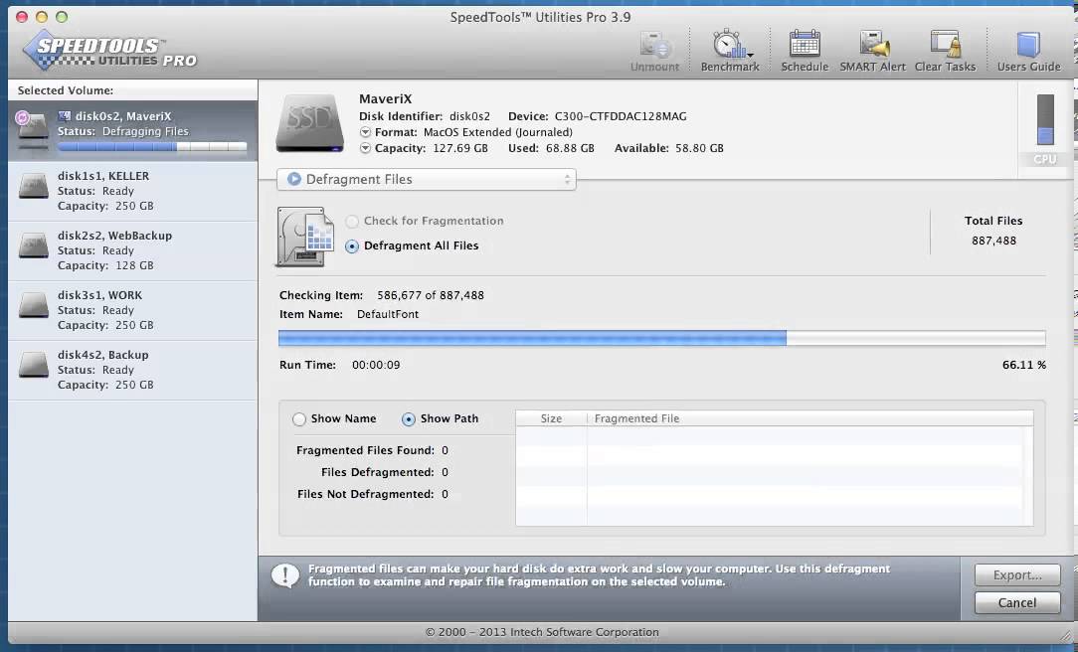Image resolution: width=1078 pixels, height=652 pixels.
Task: Click the Clear Tasks broom icon
Action: point(946,45)
